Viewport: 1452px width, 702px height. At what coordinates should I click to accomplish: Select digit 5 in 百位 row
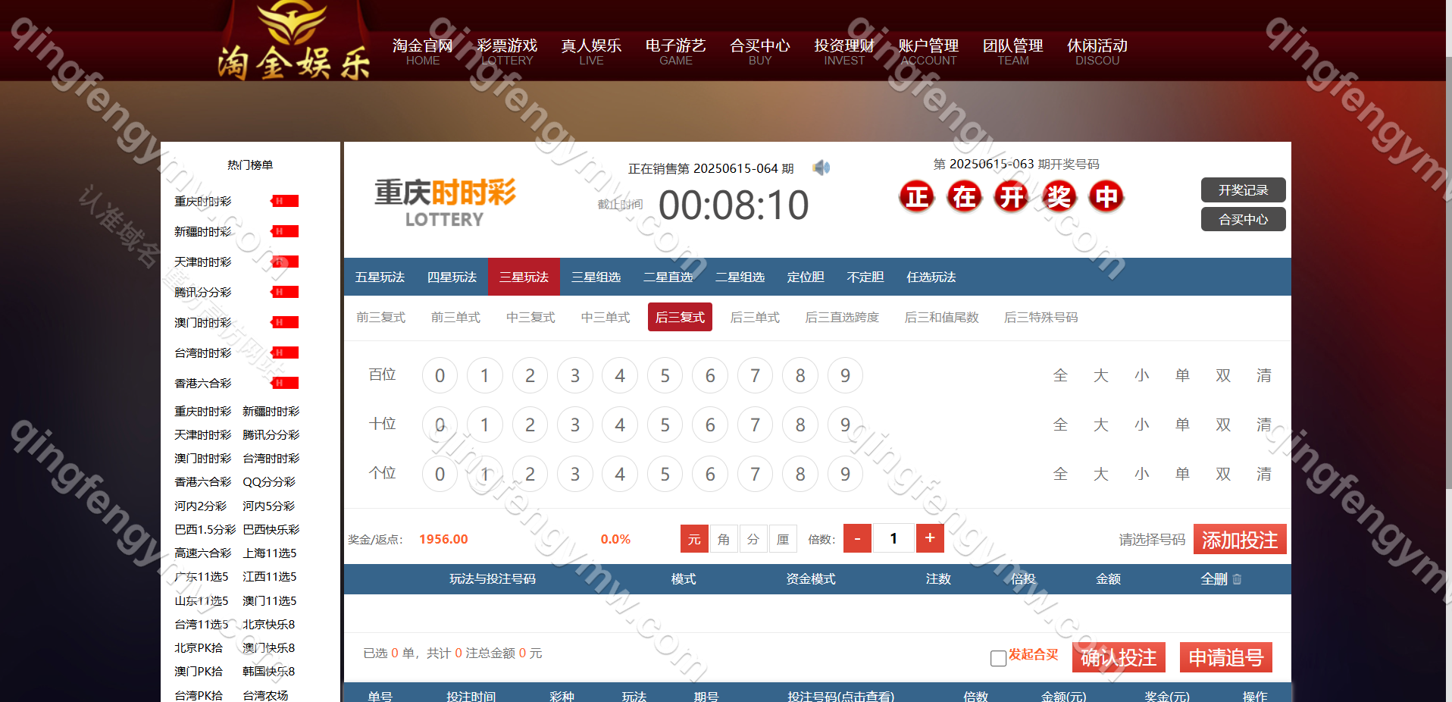(665, 376)
